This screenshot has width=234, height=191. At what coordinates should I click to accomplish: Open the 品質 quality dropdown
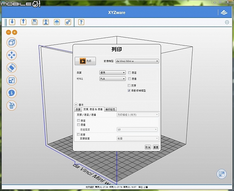coord(112,73)
